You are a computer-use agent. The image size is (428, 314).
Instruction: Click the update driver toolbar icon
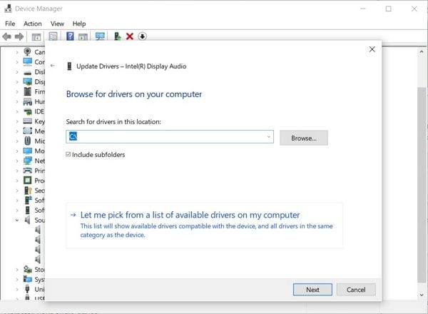coord(117,36)
